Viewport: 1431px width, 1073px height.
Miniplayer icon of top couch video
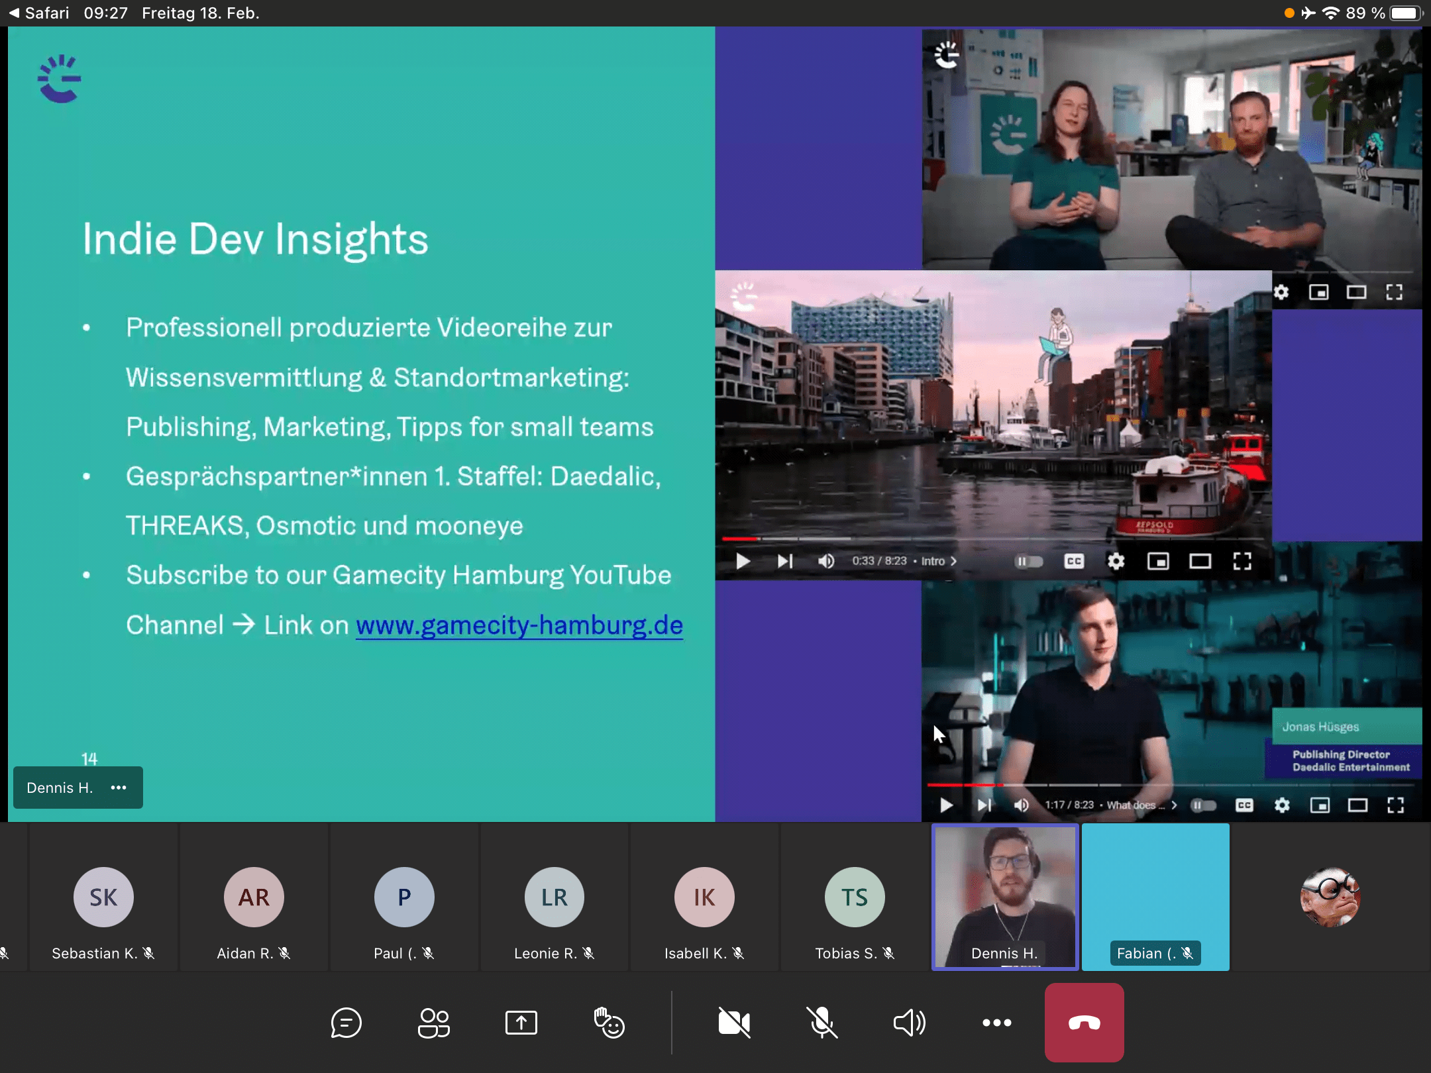[1318, 292]
